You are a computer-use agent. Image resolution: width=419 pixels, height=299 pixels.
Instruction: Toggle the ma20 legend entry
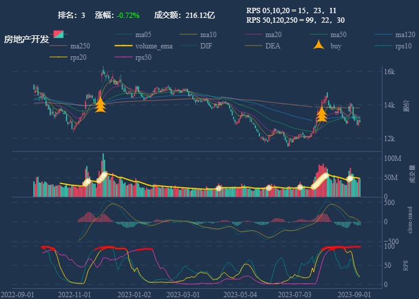[254, 35]
